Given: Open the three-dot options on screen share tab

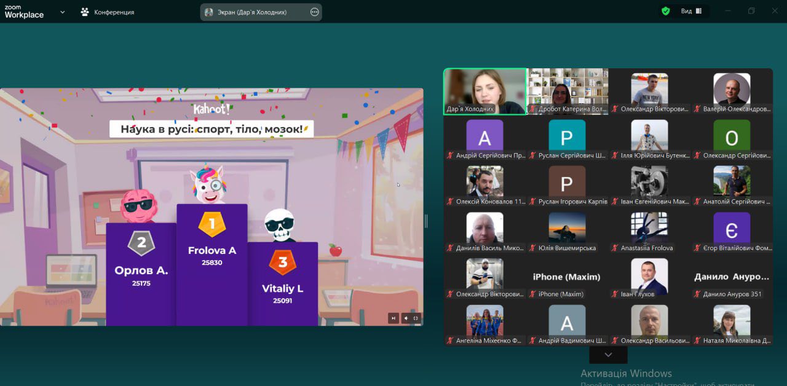Looking at the screenshot, I should [315, 12].
